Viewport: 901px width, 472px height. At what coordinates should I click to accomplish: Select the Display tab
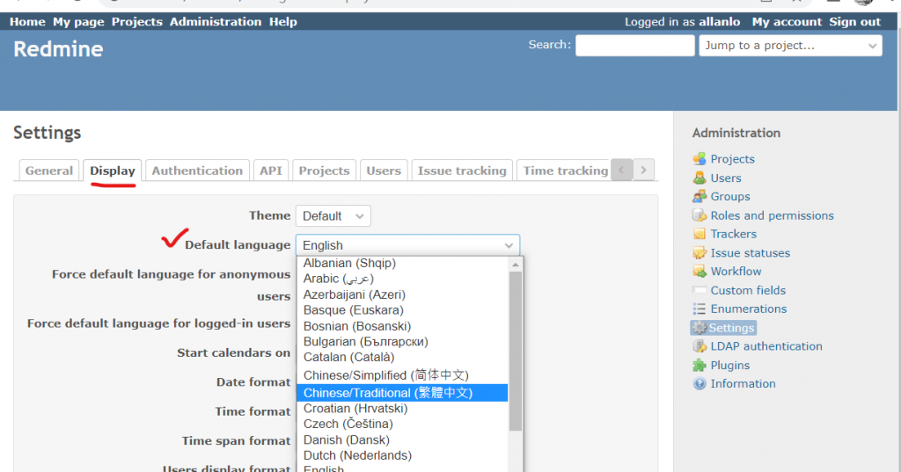point(112,171)
